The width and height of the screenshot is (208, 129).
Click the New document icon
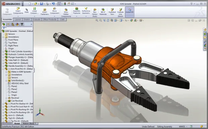(x=30, y=4)
